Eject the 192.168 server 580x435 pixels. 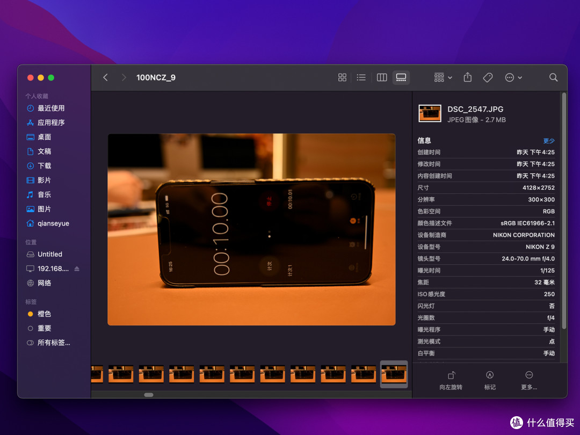tap(77, 269)
